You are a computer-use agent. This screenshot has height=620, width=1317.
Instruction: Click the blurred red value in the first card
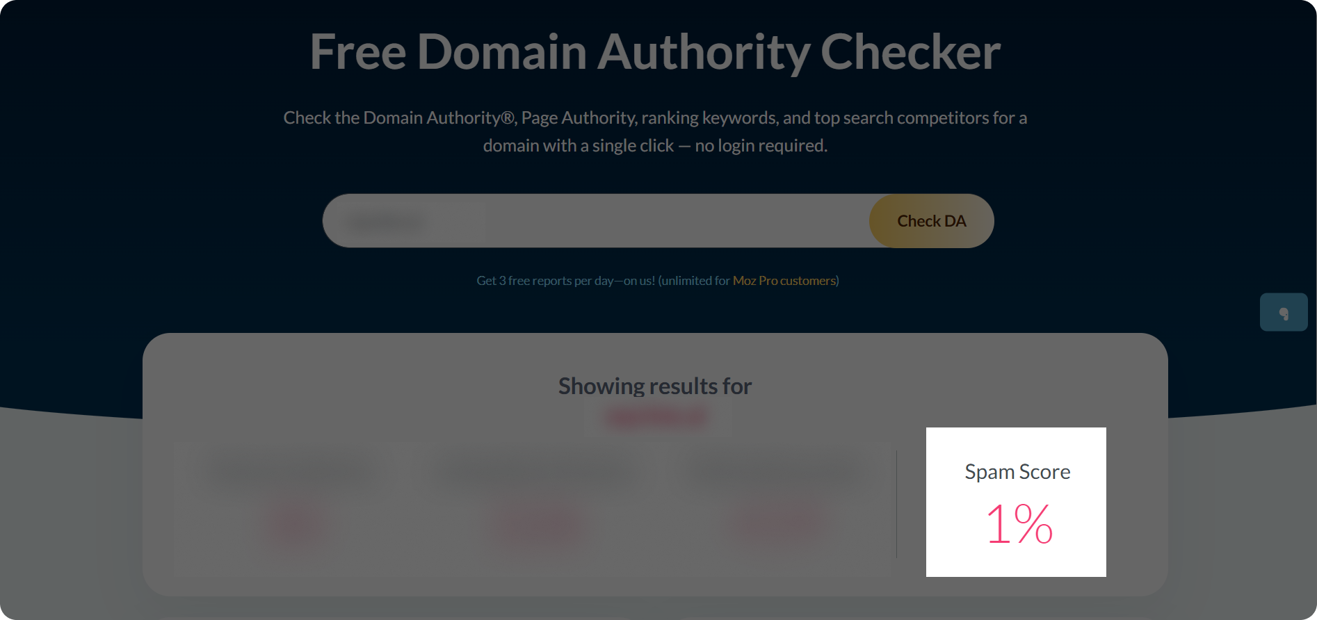[296, 525]
